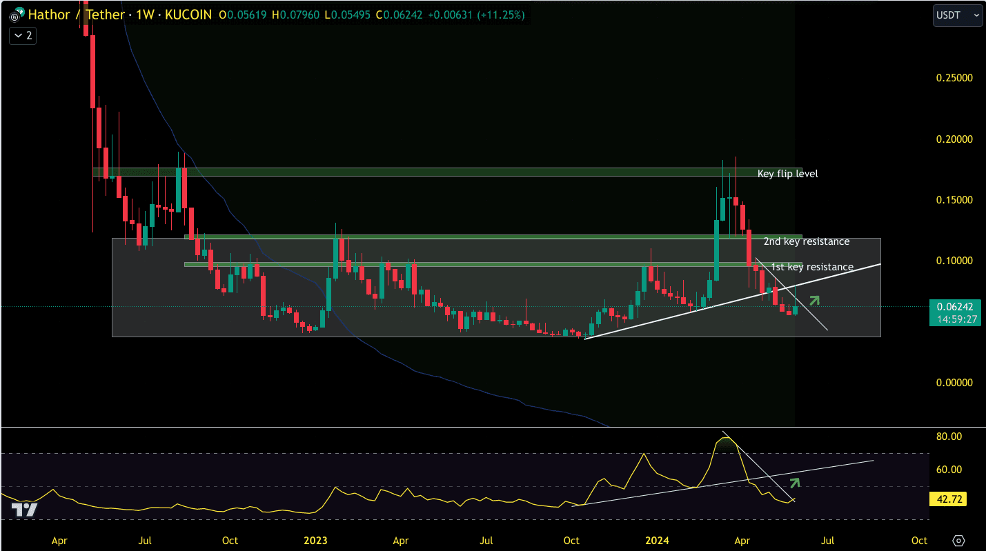Open chart settings gear icon
This screenshot has width=986, height=551.
point(958,540)
